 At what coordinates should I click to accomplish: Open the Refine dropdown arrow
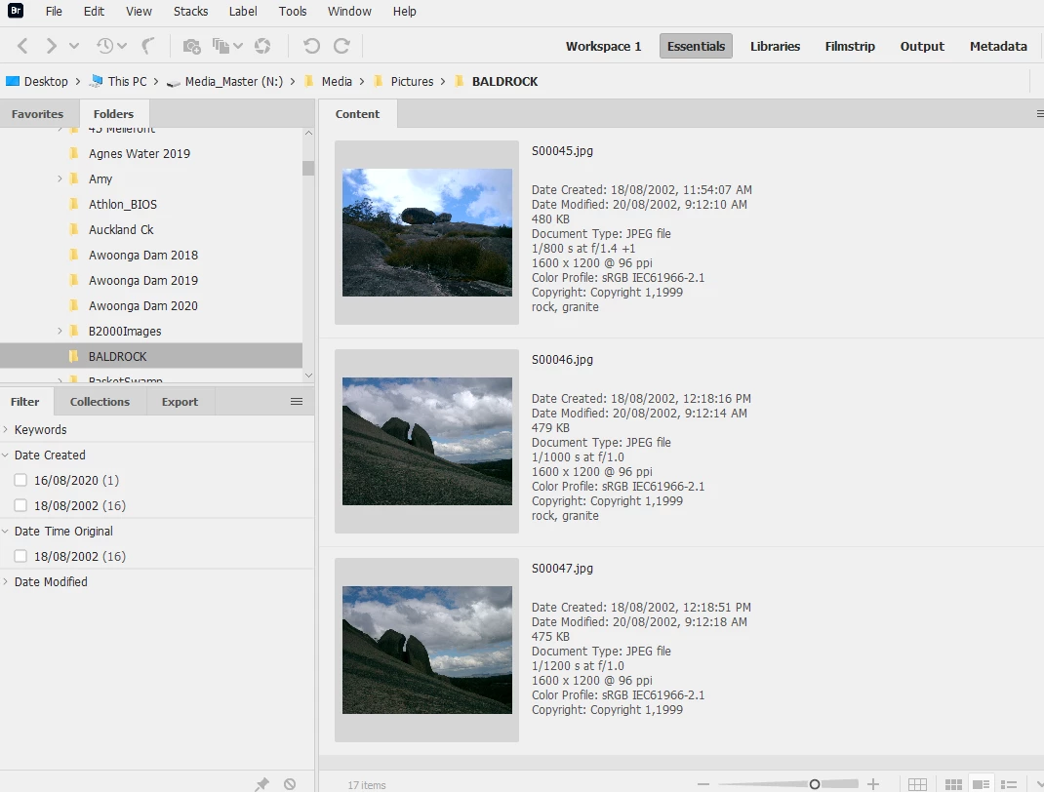point(238,46)
